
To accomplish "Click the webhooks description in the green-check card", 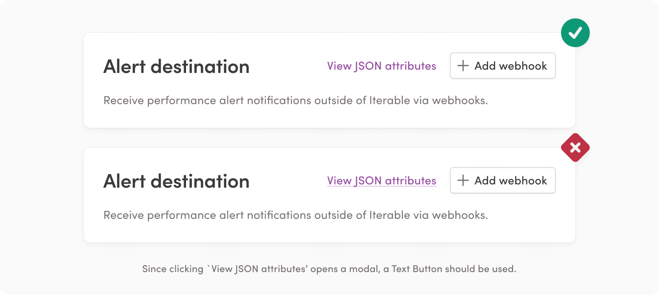I will tap(295, 100).
